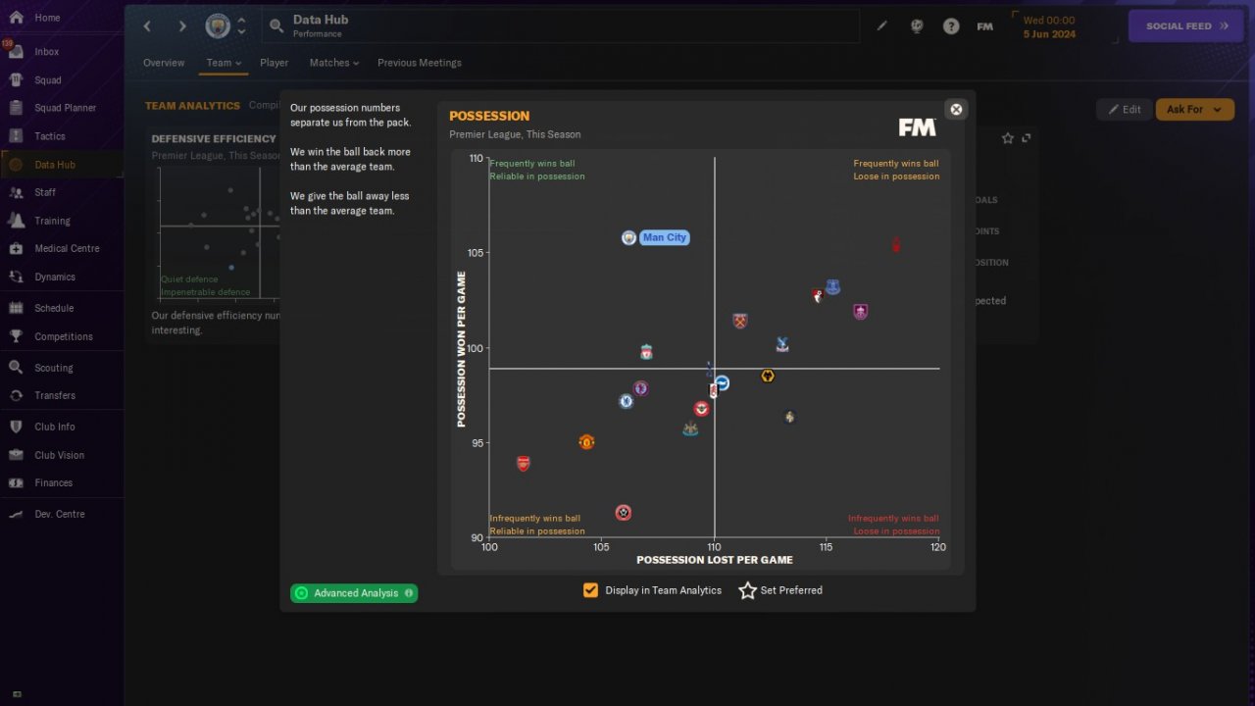The image size is (1255, 706).
Task: Open the FM menu in the top bar
Action: 985,26
